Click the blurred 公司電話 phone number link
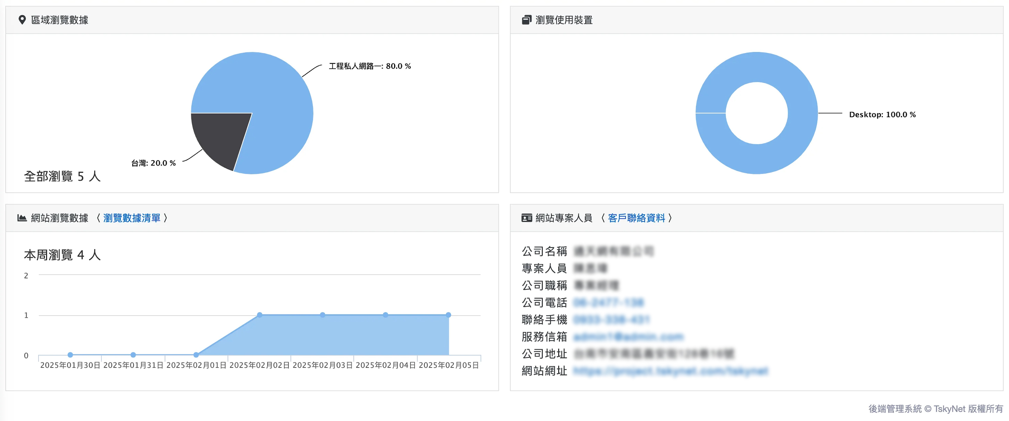 pyautogui.click(x=608, y=302)
